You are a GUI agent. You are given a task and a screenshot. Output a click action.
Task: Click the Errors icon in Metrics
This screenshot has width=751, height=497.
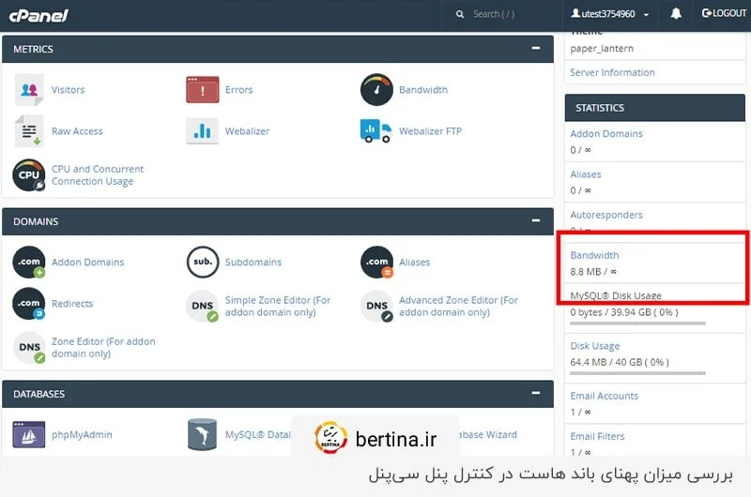[202, 90]
